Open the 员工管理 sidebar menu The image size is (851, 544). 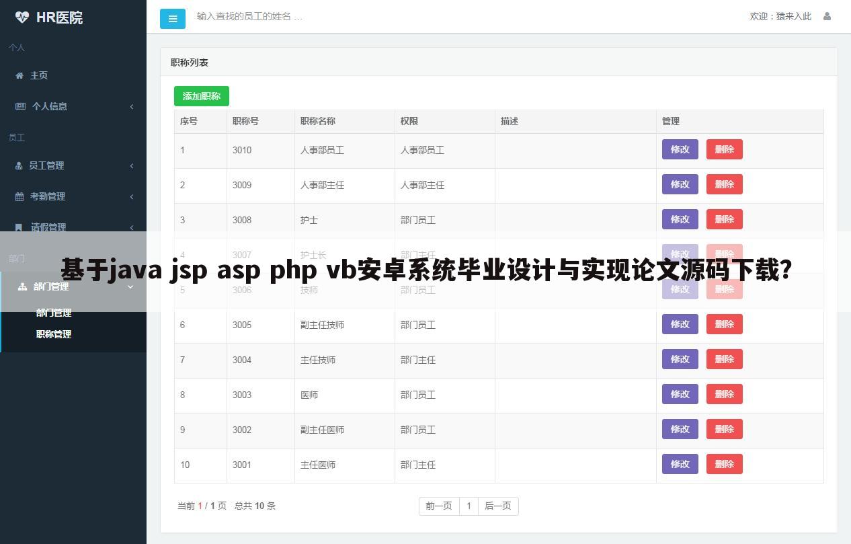[x=73, y=165]
